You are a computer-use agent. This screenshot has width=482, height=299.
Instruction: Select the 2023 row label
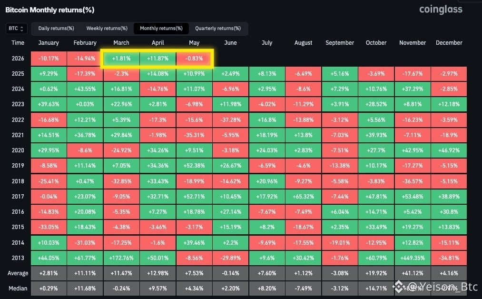click(x=18, y=104)
